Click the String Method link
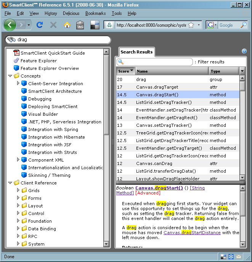 pyautogui.click(x=197, y=188)
